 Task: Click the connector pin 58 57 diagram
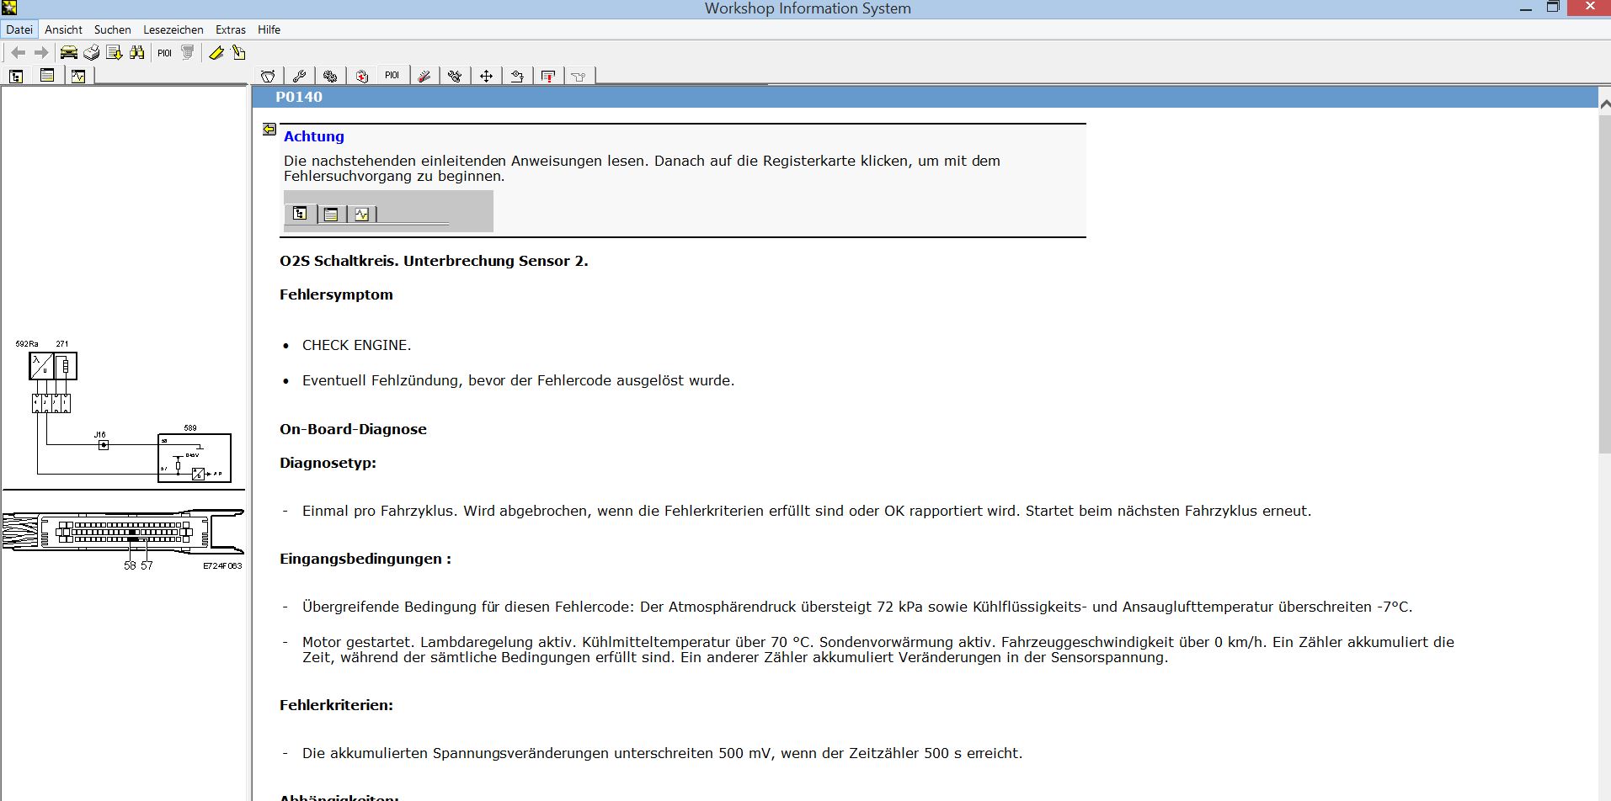(x=123, y=539)
